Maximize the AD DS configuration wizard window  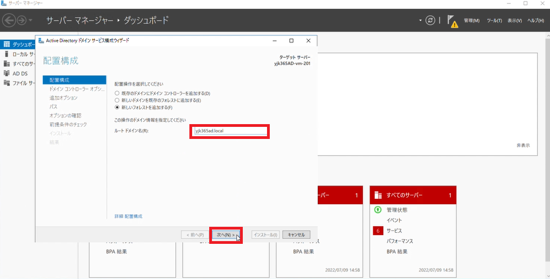291,41
